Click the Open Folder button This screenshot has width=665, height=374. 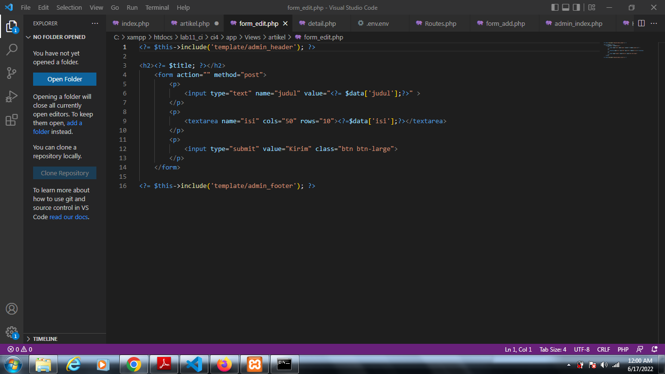[64, 79]
